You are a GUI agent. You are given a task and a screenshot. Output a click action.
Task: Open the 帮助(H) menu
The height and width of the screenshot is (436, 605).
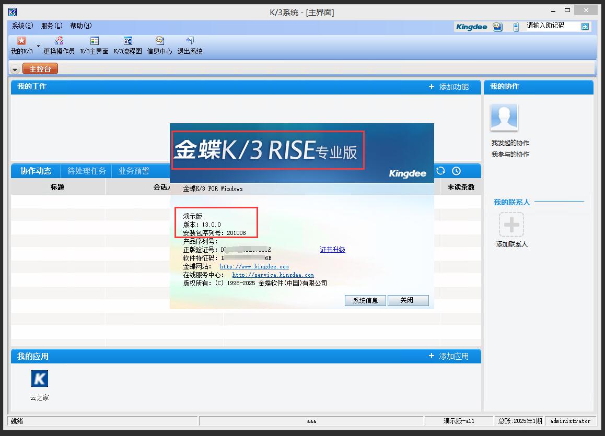(x=81, y=26)
